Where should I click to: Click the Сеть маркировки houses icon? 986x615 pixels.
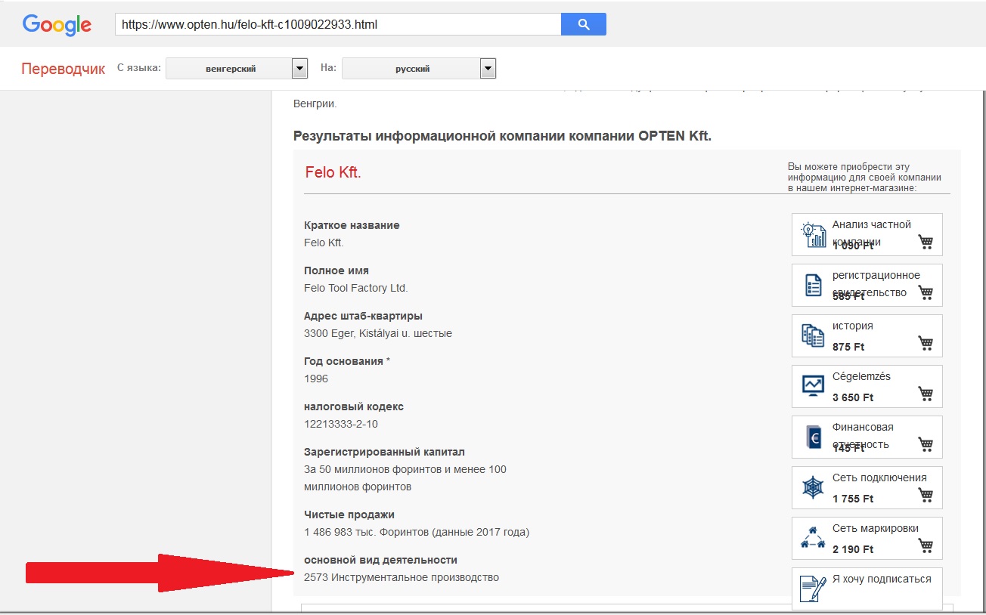tap(813, 538)
